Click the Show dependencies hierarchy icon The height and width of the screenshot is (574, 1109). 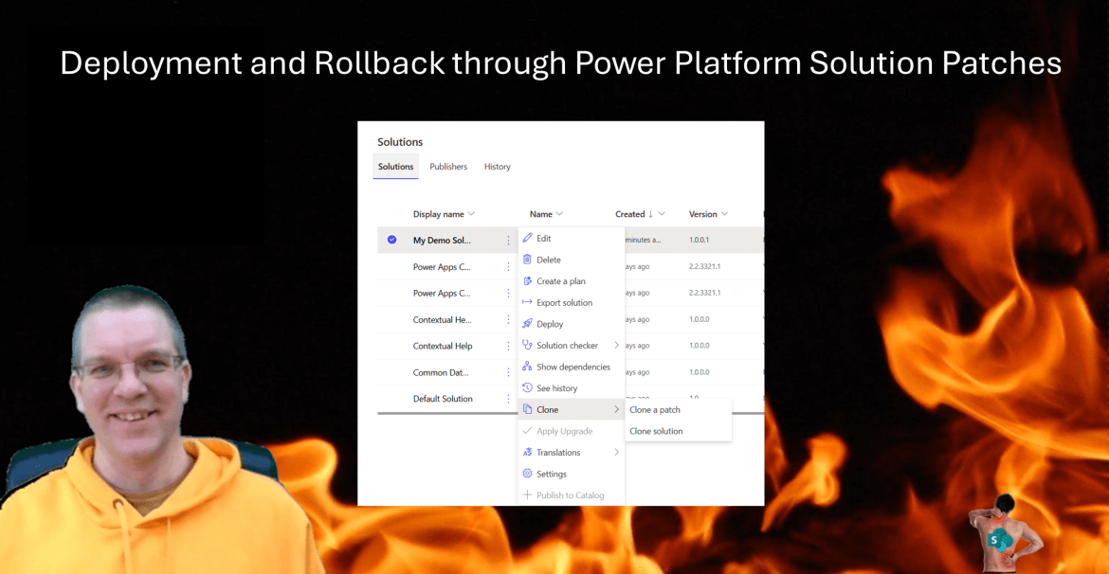click(x=527, y=367)
